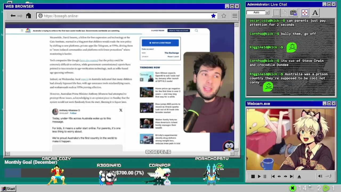
Task: Click the green sad-face emote after R3ggina1d@kick
Action: (291, 47)
